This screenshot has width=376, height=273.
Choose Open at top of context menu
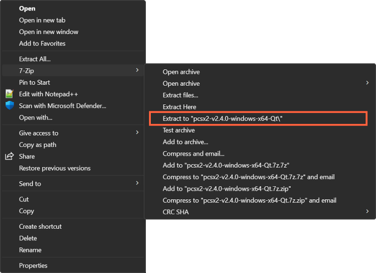[x=73, y=9]
